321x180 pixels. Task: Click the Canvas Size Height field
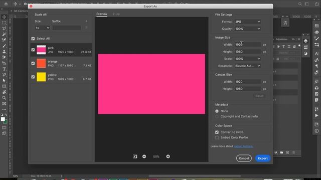coord(247,89)
